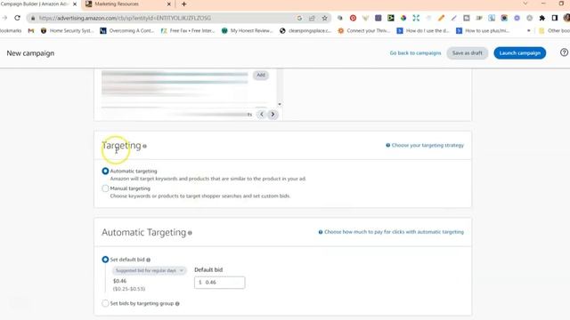Open the teal fullscreen-arrows extension icon
570x320 pixels.
click(416, 18)
